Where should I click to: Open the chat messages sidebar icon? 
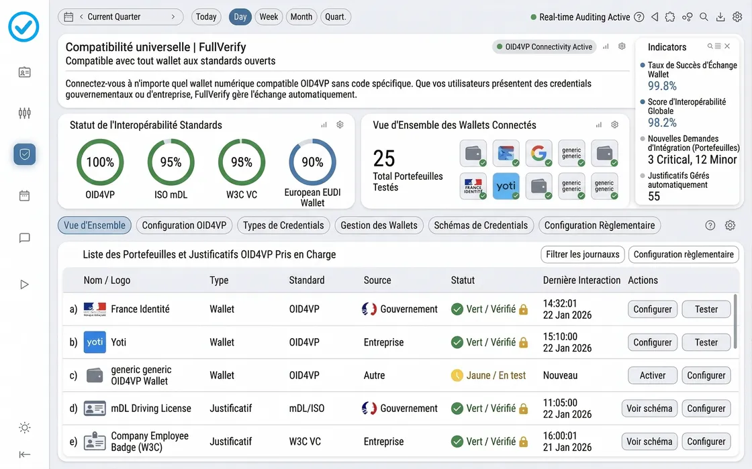(x=25, y=238)
